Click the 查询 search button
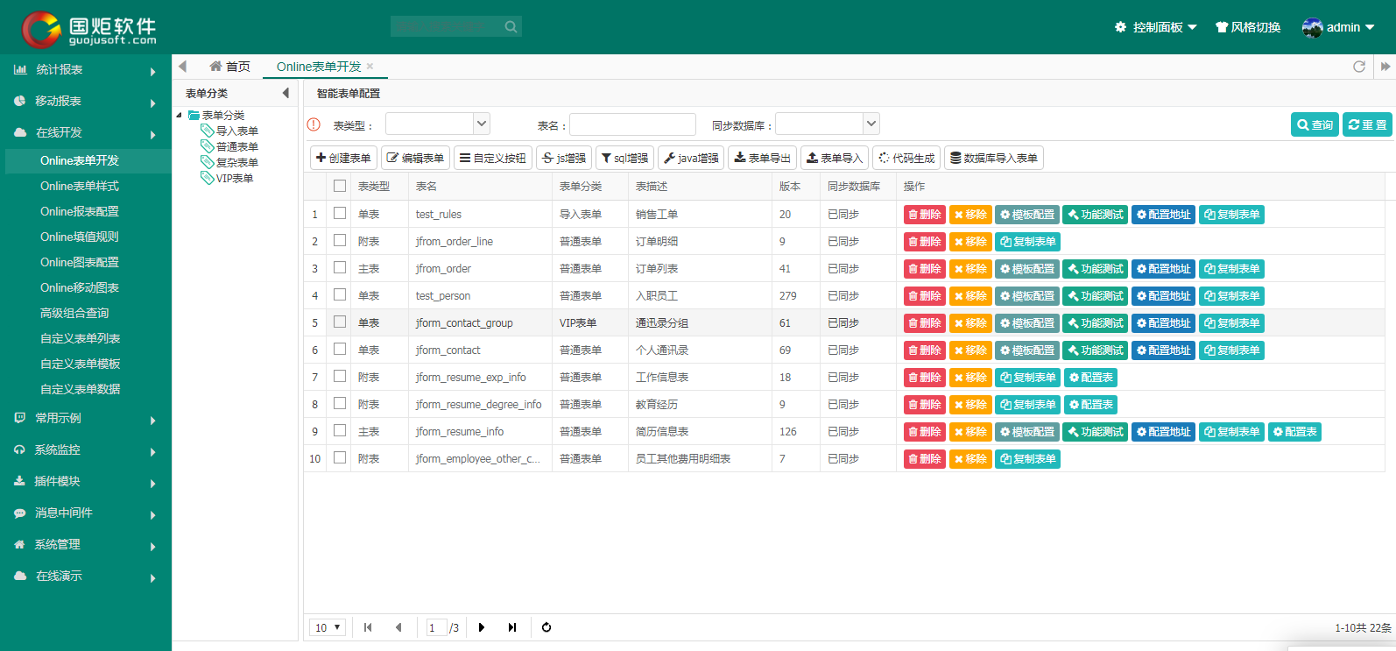The height and width of the screenshot is (651, 1396). pyautogui.click(x=1315, y=124)
